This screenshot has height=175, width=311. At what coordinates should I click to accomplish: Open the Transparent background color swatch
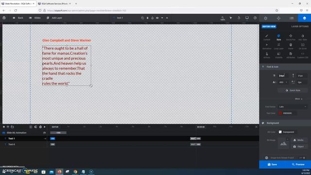point(280,132)
